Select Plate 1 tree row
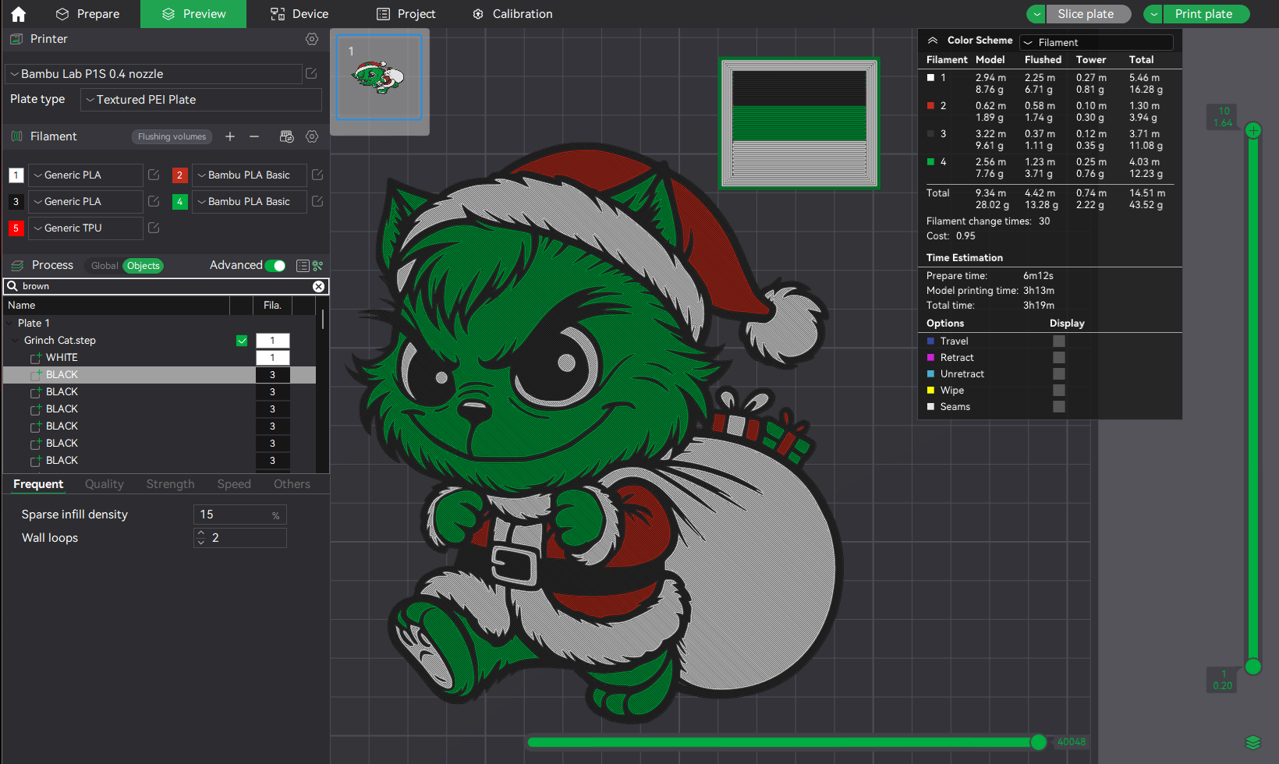 159,324
